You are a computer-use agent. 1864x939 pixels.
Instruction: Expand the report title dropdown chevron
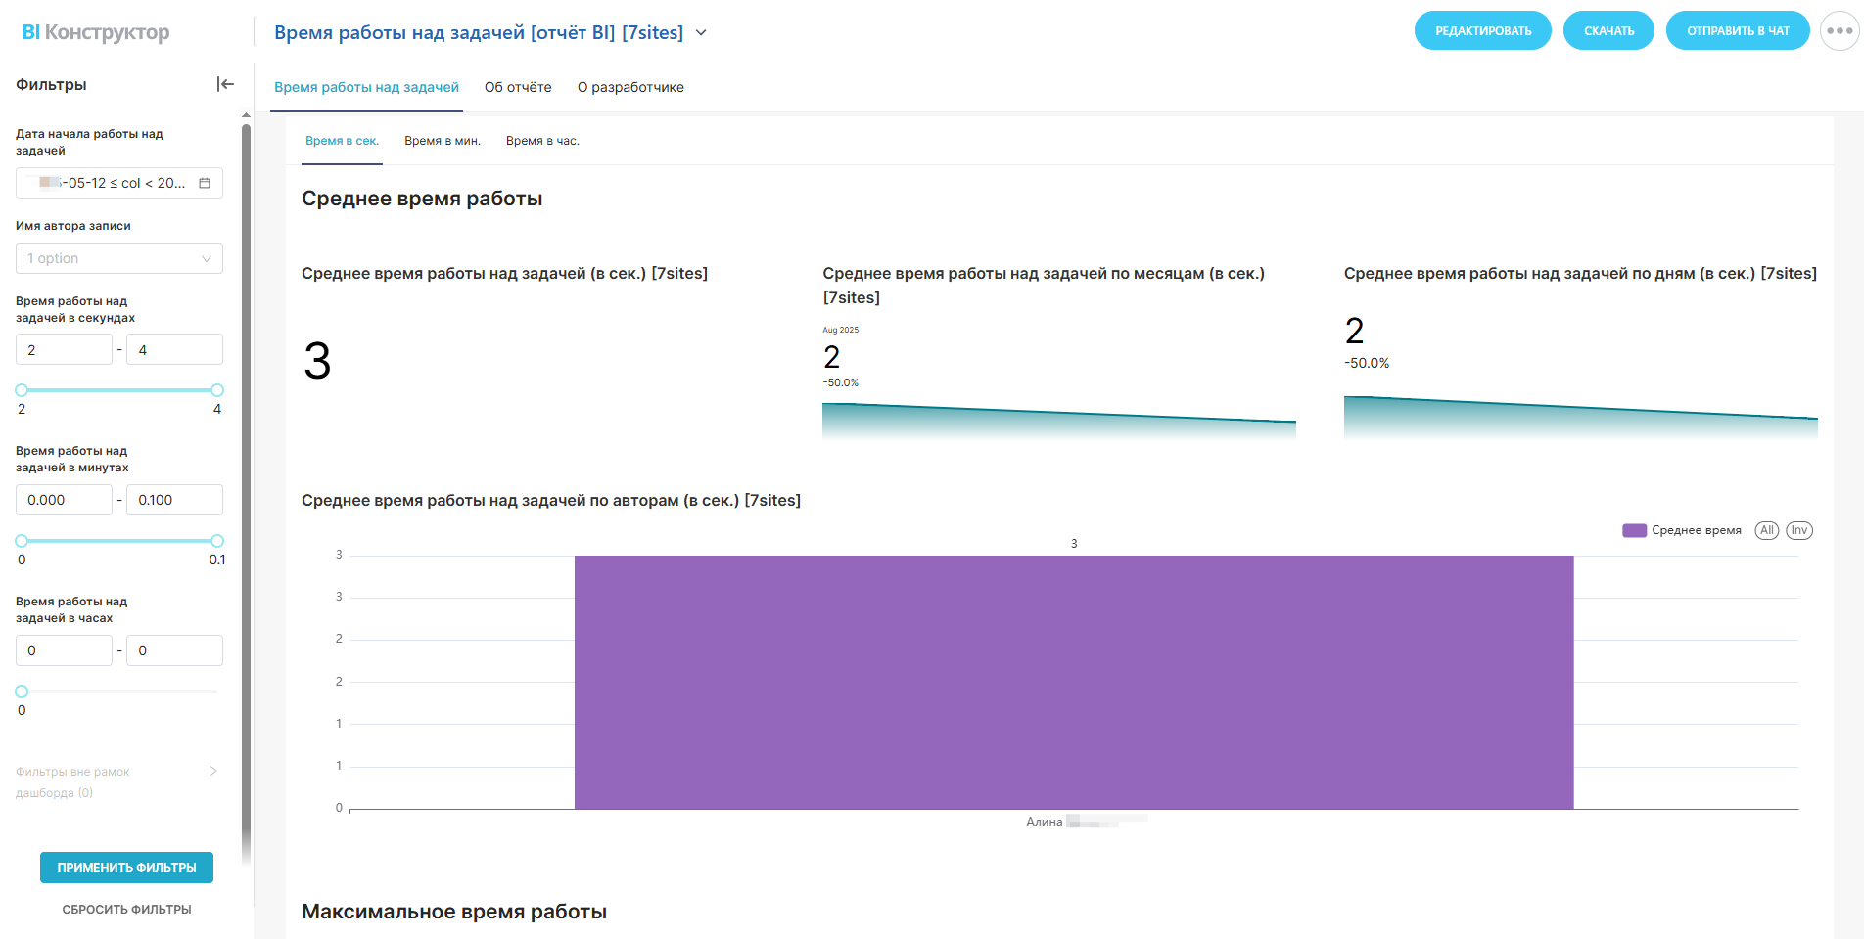click(x=701, y=32)
